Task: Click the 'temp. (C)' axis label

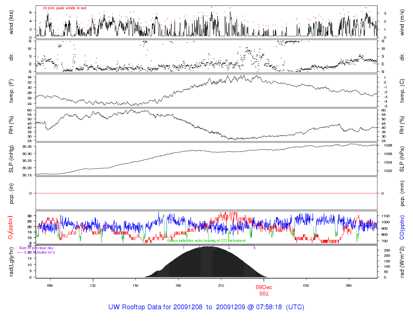Action: [402, 91]
